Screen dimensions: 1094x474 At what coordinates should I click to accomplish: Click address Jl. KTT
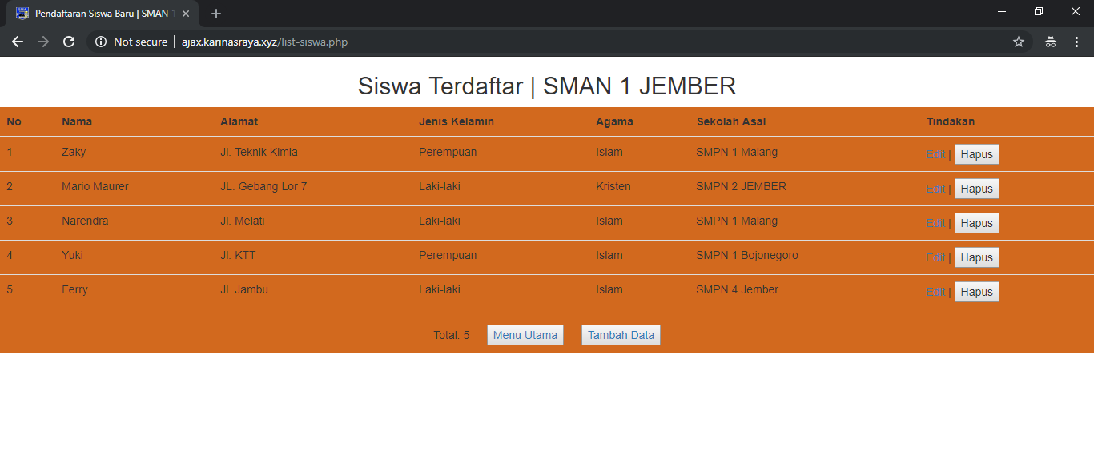238,255
